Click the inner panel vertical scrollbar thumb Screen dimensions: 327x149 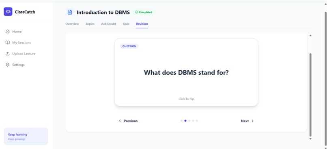pyautogui.click(x=310, y=94)
